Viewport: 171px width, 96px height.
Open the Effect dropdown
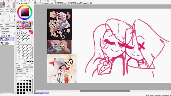click(14, 20)
